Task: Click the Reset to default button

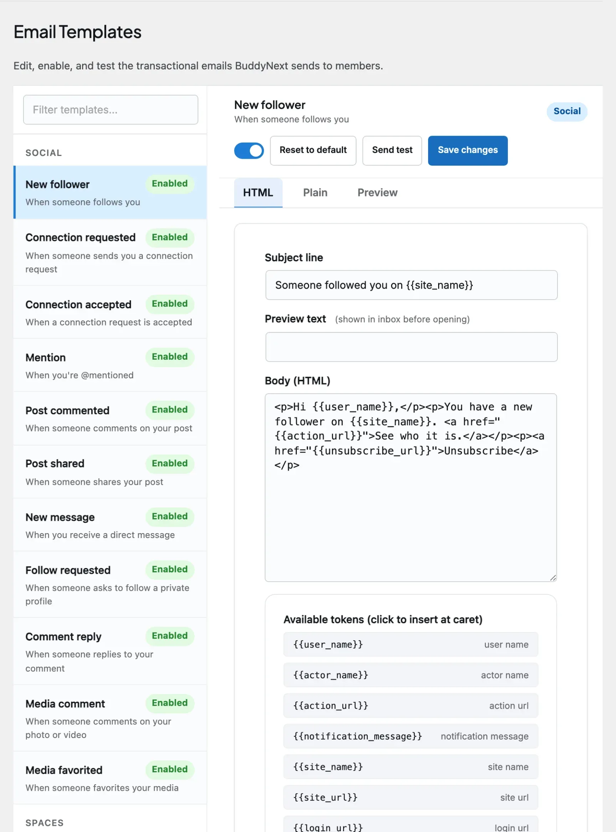Action: (313, 151)
